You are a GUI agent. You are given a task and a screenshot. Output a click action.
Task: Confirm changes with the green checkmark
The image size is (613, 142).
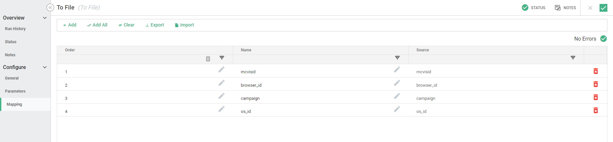click(603, 8)
